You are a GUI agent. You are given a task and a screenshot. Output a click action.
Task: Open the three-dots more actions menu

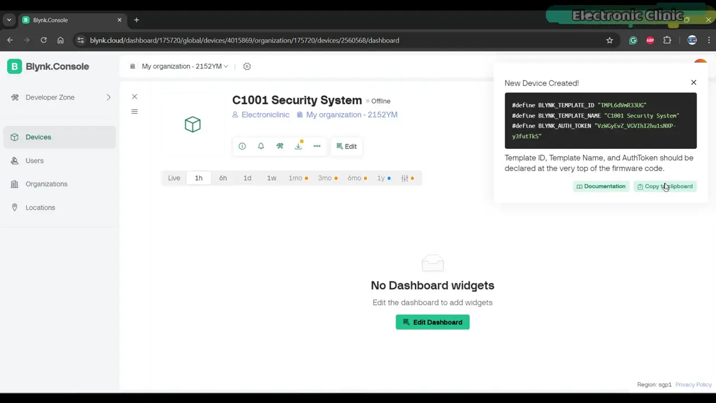click(317, 146)
